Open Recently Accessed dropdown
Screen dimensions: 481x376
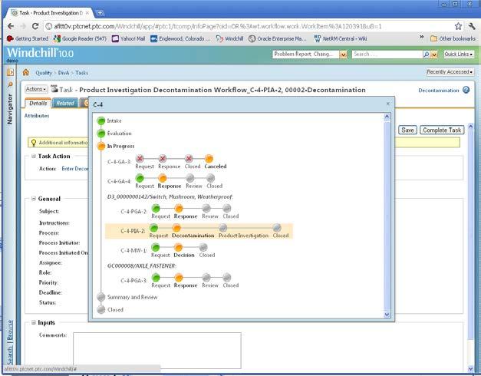450,72
